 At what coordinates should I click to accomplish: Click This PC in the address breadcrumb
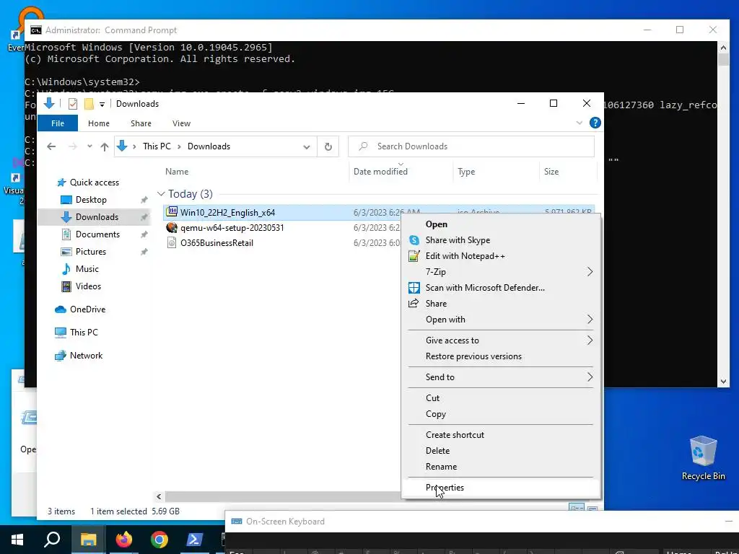157,146
